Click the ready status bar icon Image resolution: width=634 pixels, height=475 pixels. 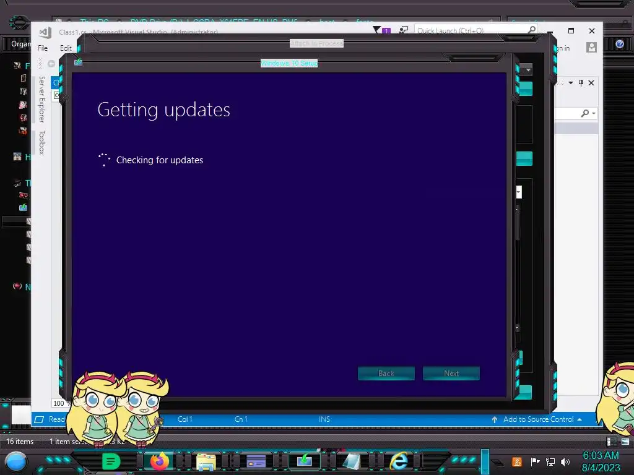pos(39,419)
